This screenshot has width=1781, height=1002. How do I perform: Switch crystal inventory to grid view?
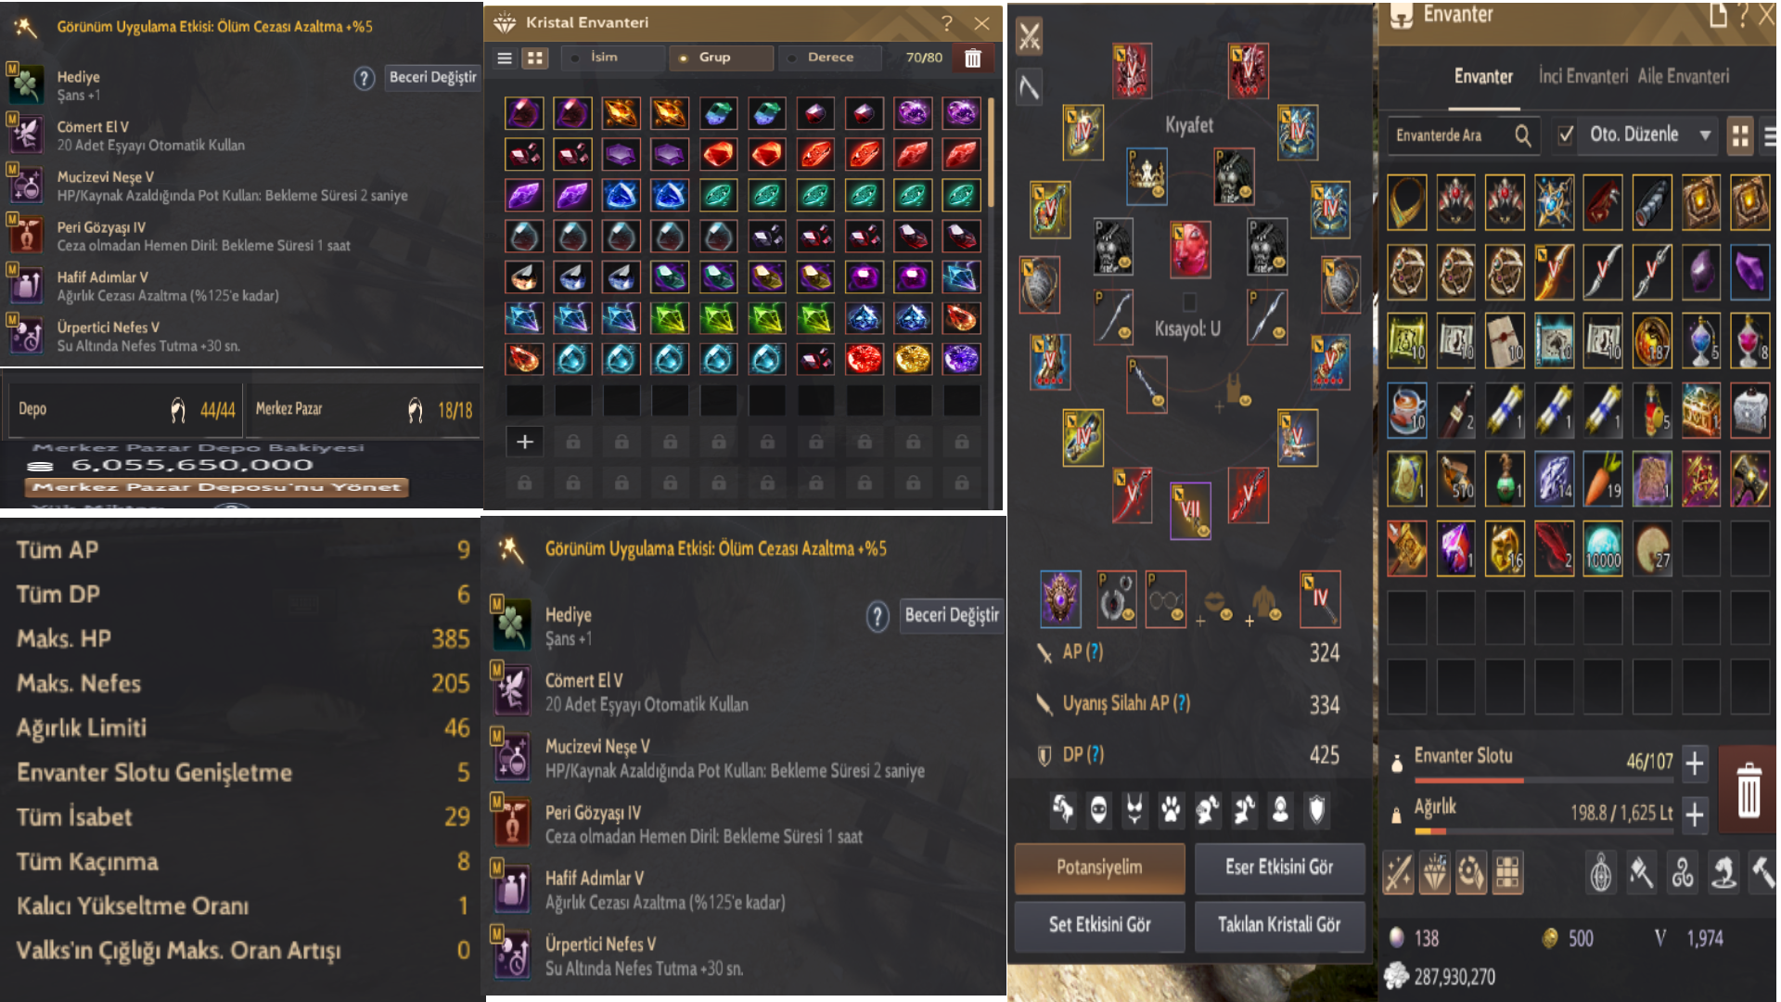[x=535, y=58]
